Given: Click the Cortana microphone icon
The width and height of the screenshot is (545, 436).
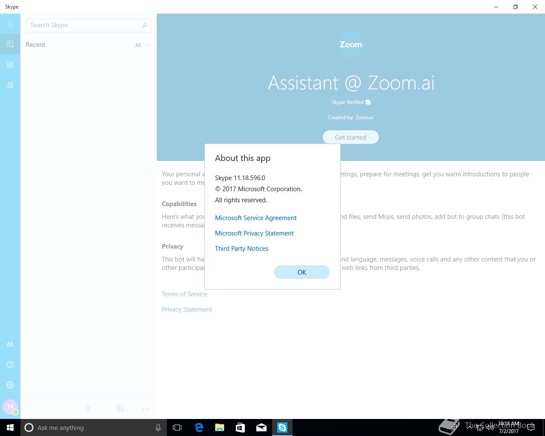Looking at the screenshot, I should pyautogui.click(x=158, y=427).
